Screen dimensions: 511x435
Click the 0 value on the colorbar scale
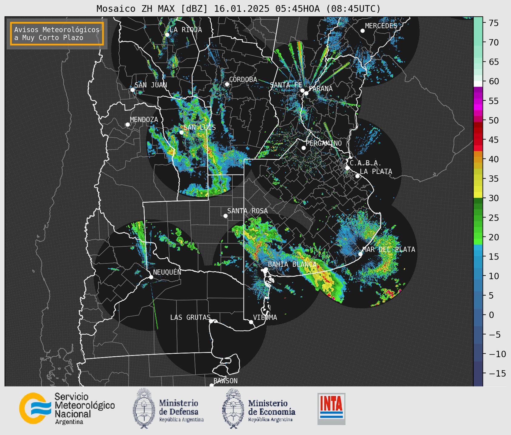[x=491, y=315]
